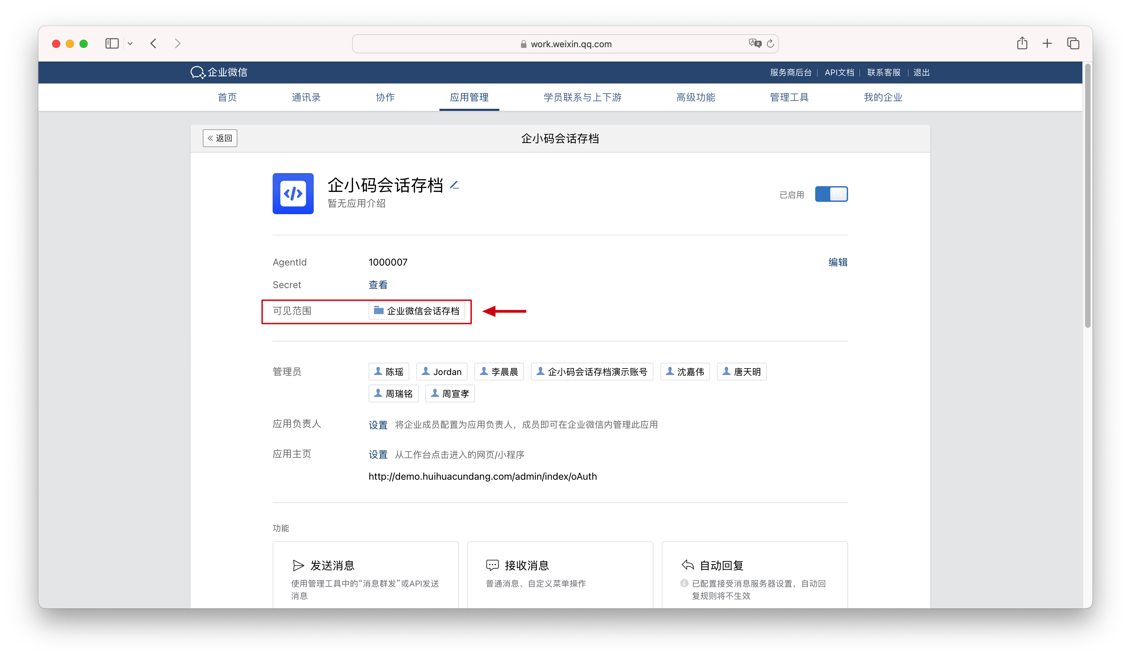Click 设置 for 应用负责人
1131x659 pixels.
[378, 425]
